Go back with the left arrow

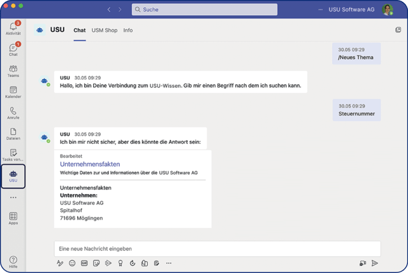[x=109, y=10]
